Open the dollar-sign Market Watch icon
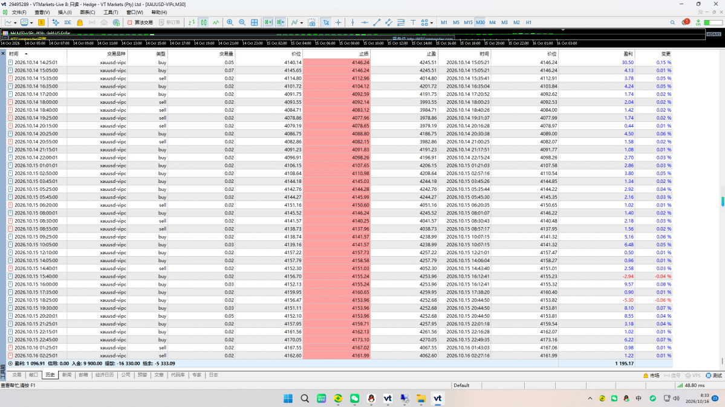 click(x=41, y=22)
